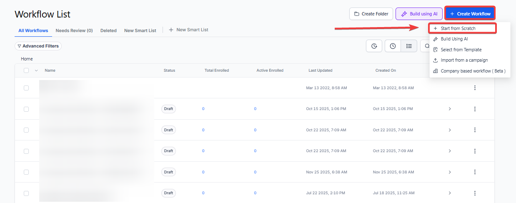Click the search magnifier icon
The height and width of the screenshot is (203, 516).
[427, 46]
